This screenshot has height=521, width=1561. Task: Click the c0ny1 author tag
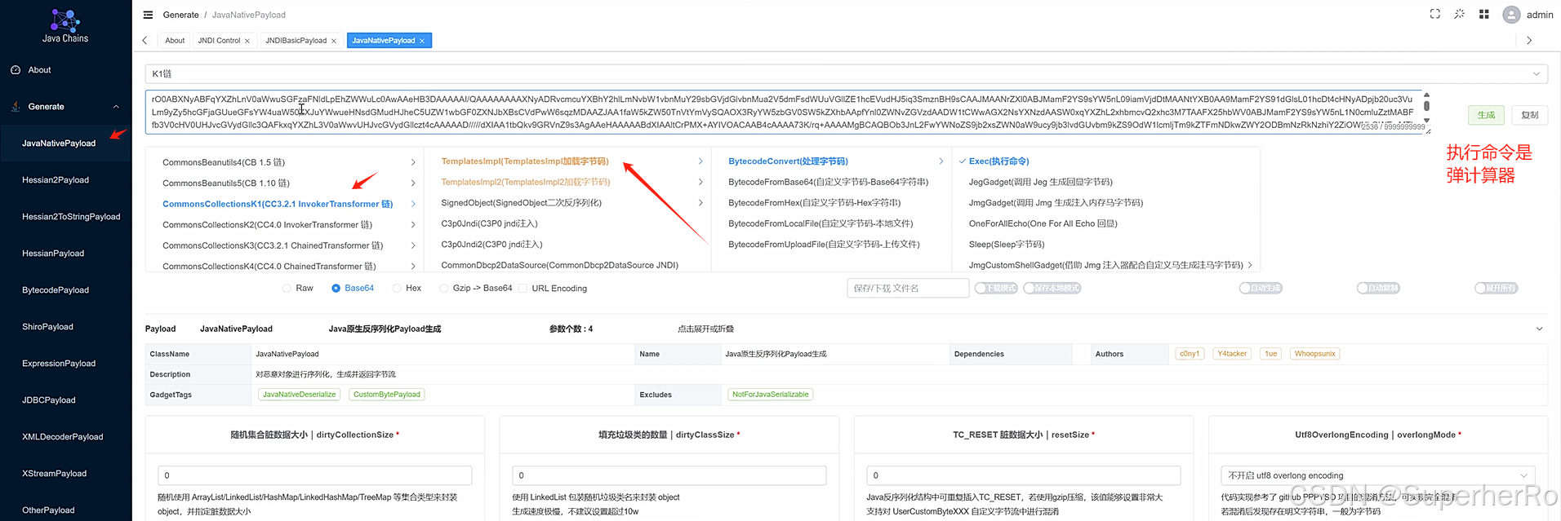[x=1190, y=354]
